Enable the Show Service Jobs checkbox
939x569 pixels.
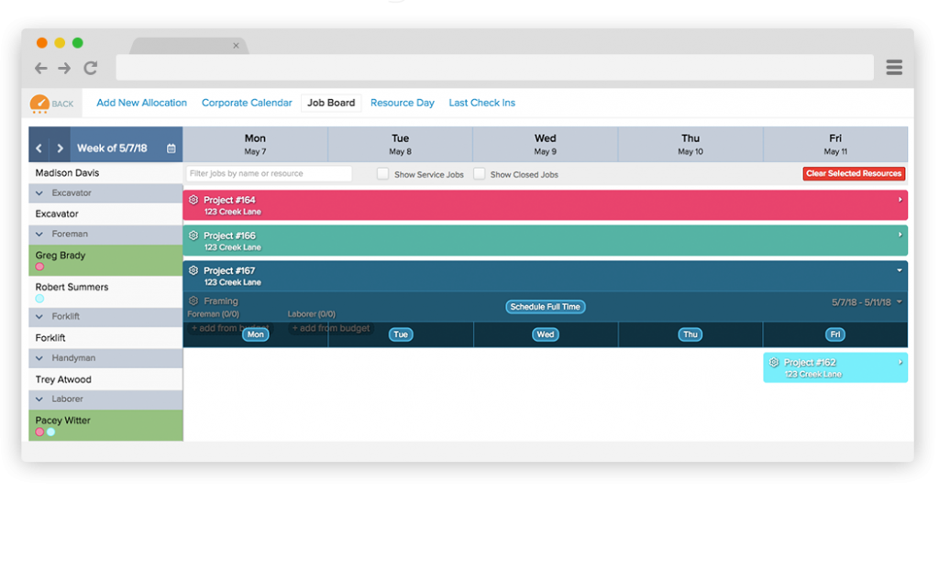(382, 174)
